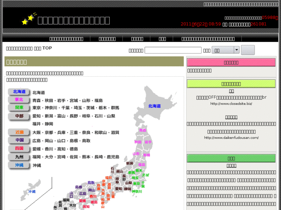
Task: Click the 福島 label on the map
Action: 141,165
